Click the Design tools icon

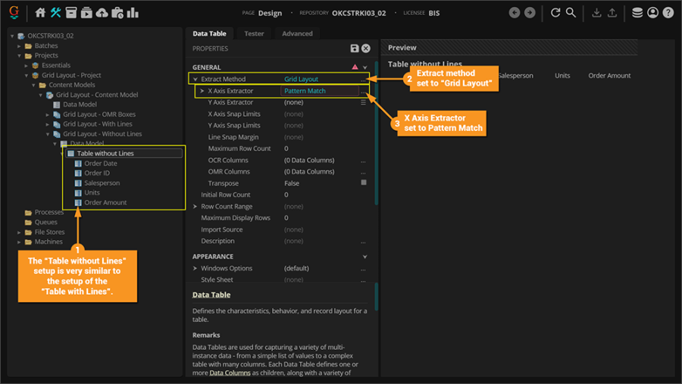tap(56, 13)
